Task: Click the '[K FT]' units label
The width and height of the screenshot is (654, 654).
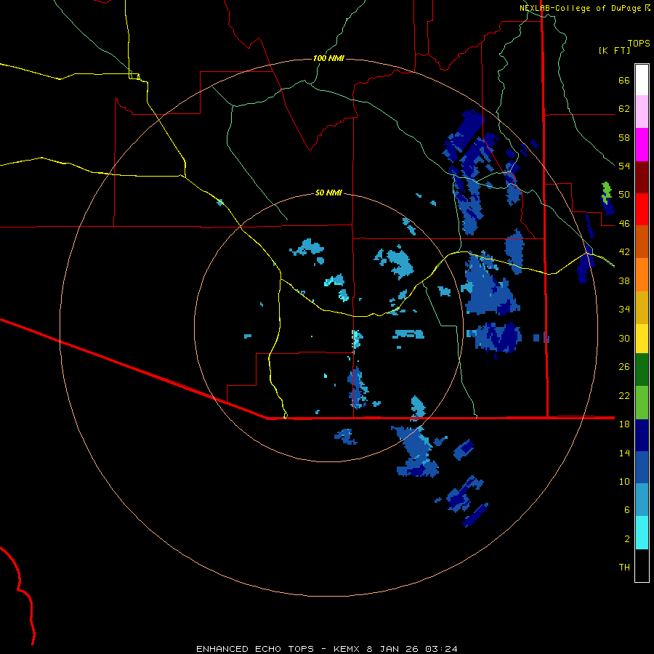Action: (x=614, y=50)
